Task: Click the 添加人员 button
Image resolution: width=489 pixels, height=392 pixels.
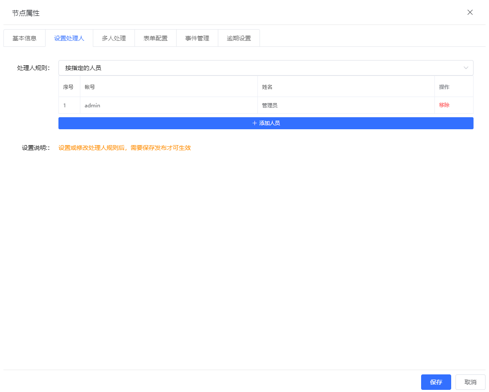Action: click(266, 123)
